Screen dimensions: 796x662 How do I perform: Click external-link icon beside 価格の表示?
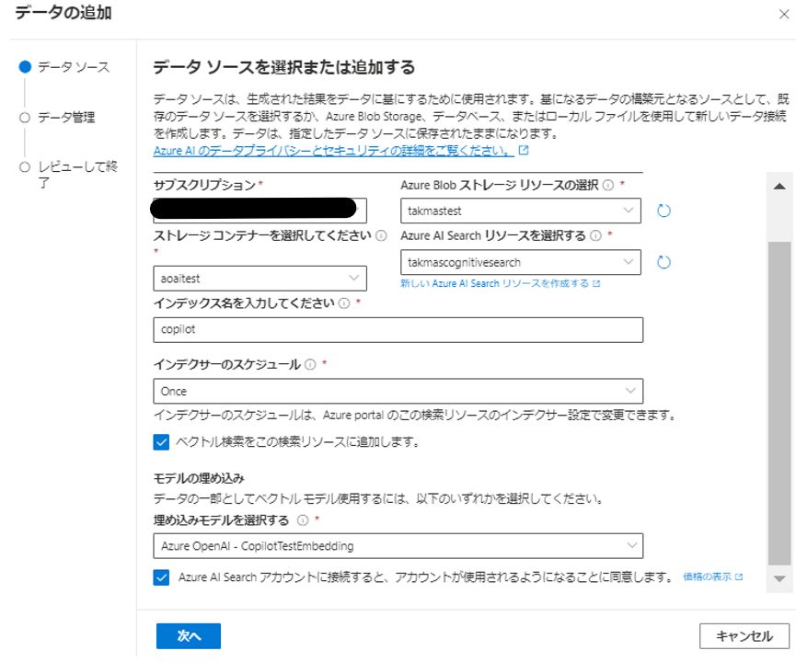[x=739, y=576]
